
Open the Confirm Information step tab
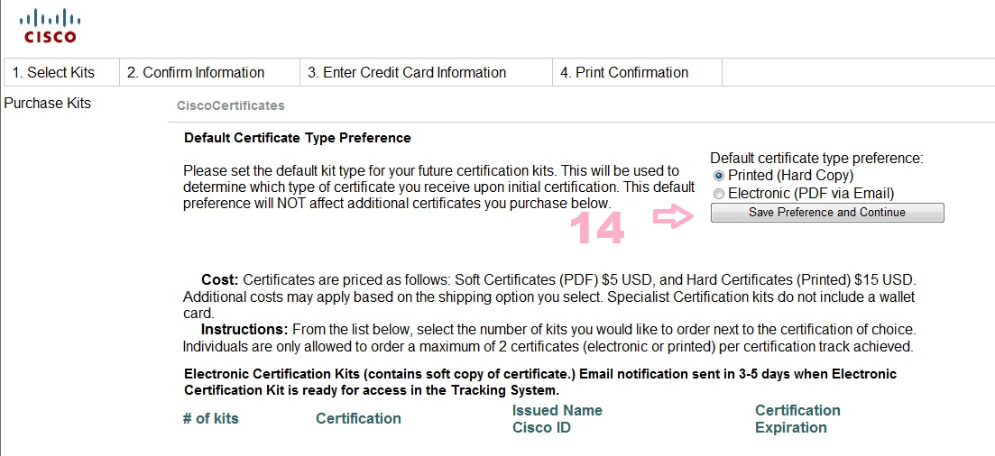point(195,73)
